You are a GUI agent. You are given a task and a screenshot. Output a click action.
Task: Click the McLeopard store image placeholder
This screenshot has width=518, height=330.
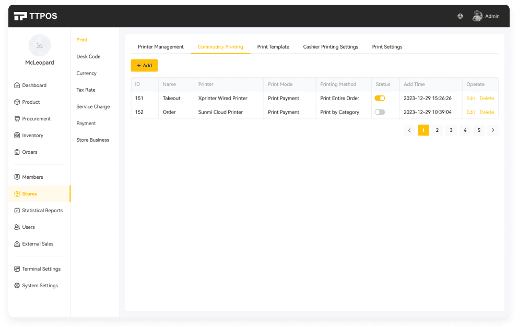click(x=40, y=45)
